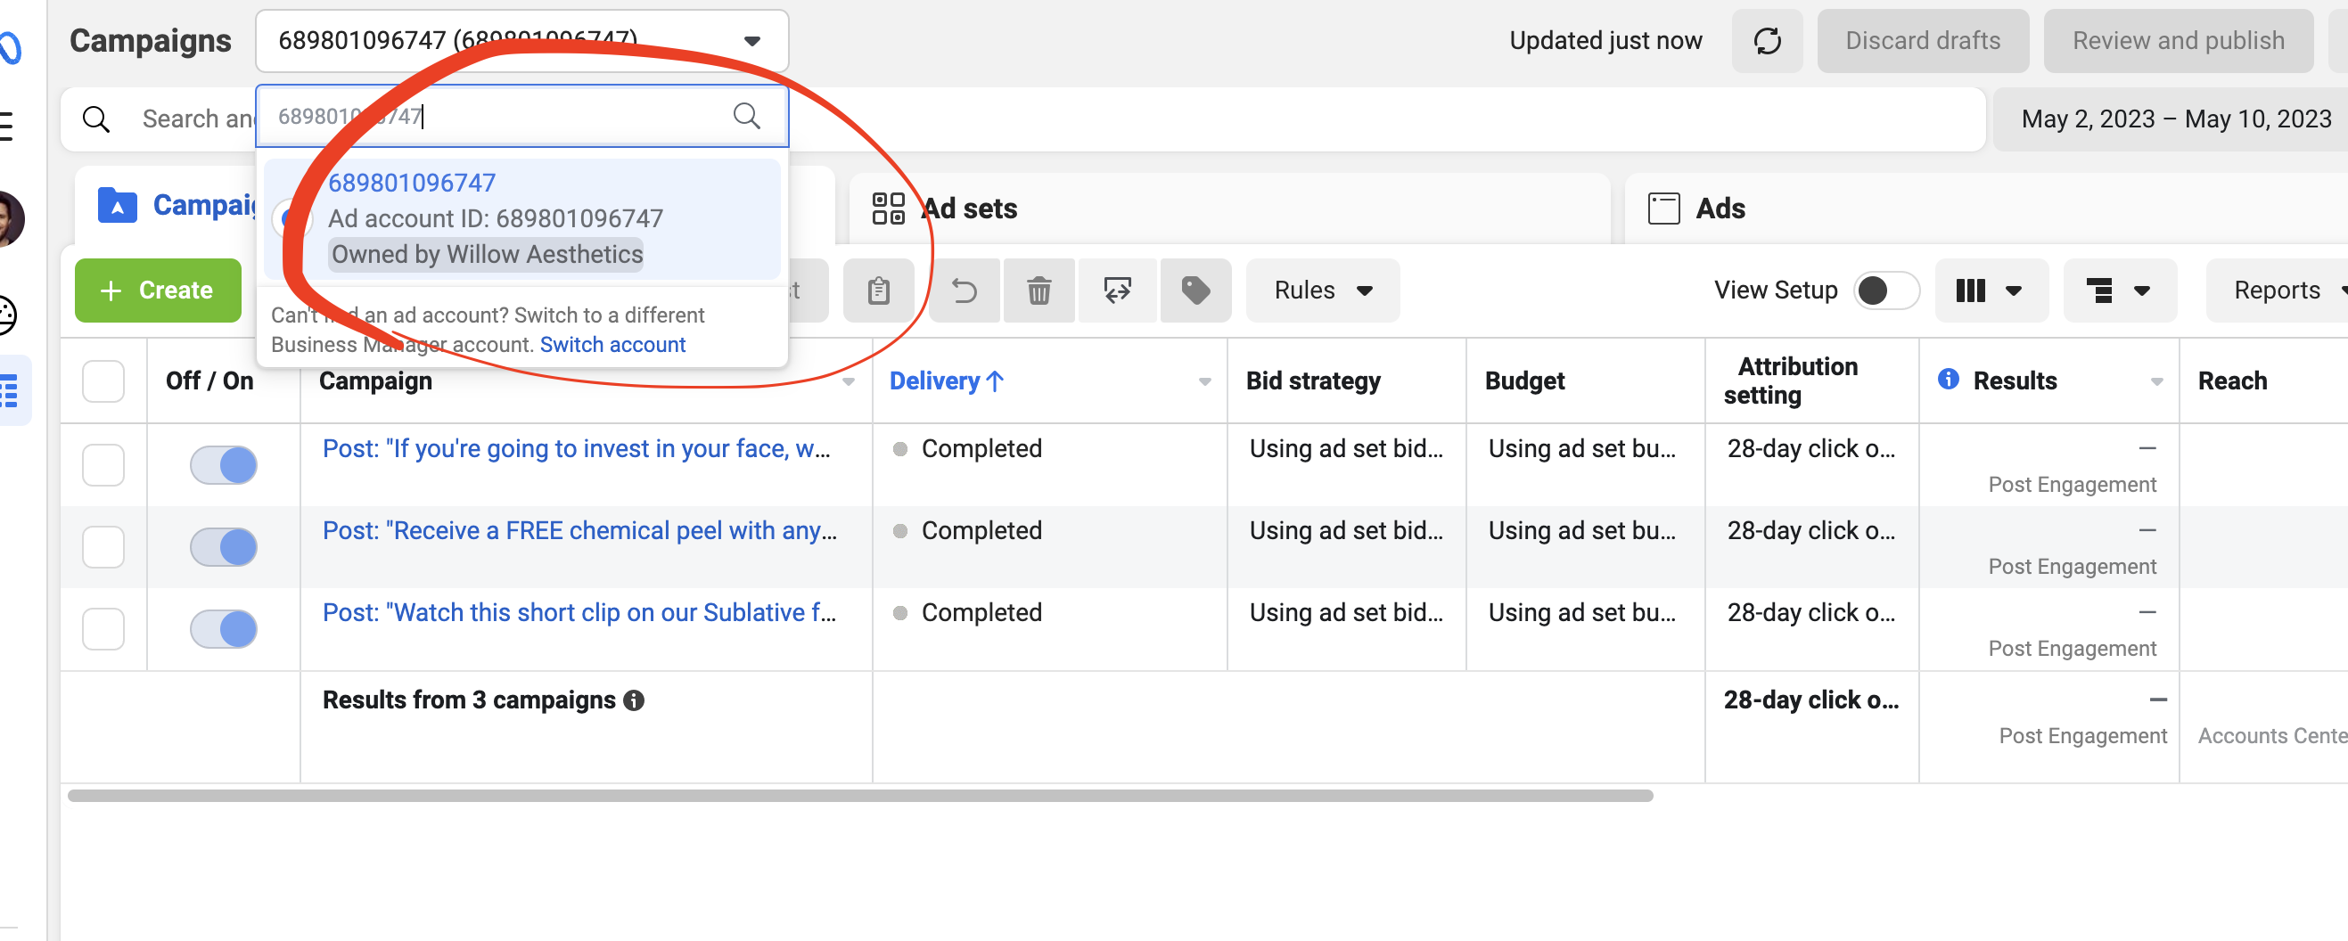The height and width of the screenshot is (941, 2348).
Task: Click the green Create button
Action: point(158,290)
